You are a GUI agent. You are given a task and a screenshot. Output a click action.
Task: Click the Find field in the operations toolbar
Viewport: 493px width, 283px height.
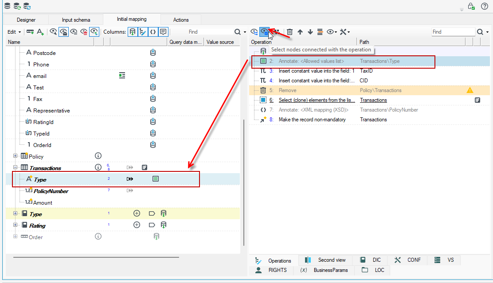coord(453,32)
